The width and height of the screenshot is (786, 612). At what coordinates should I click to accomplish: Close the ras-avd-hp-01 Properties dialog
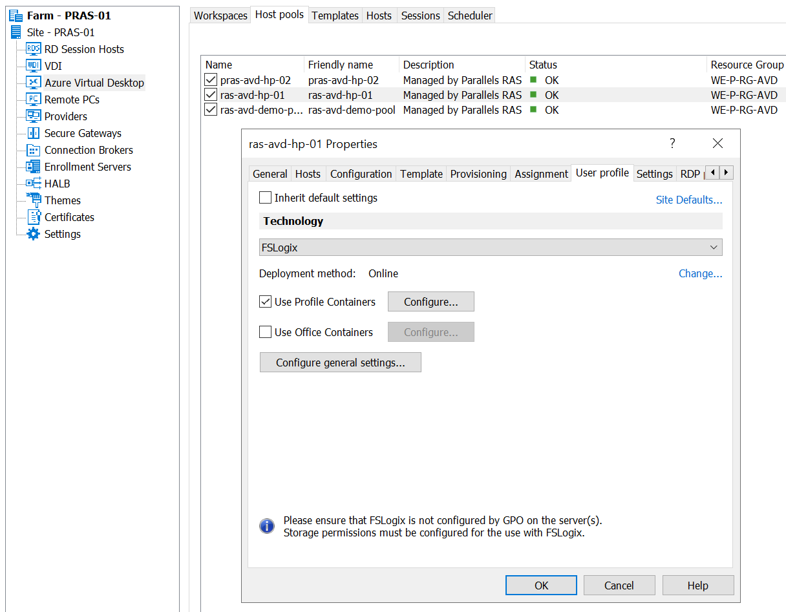(717, 143)
